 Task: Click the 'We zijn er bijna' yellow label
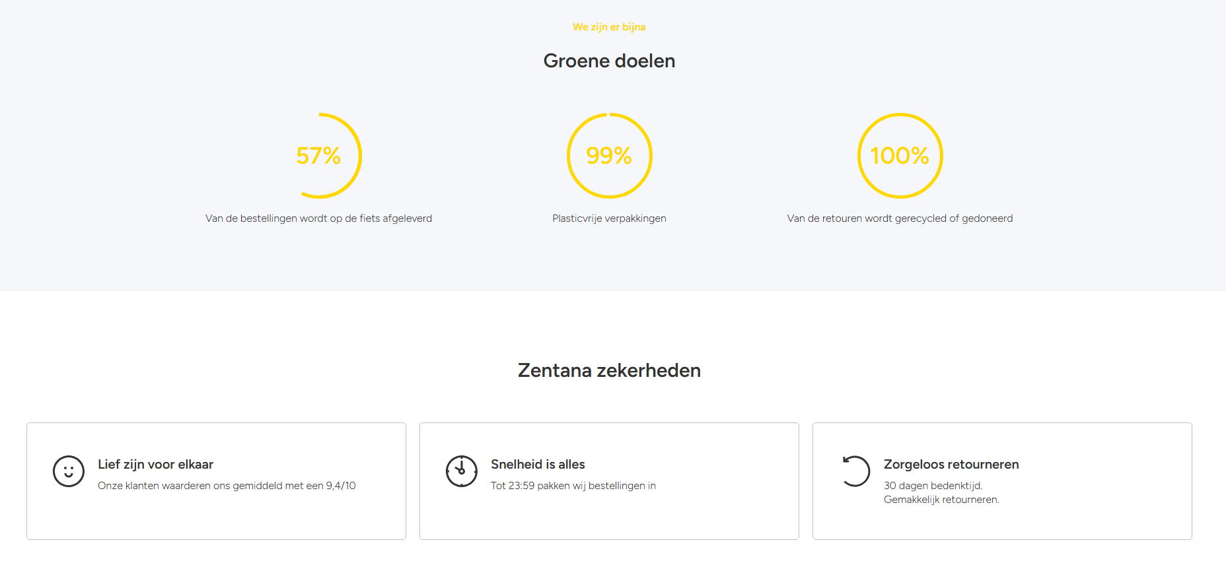609,27
